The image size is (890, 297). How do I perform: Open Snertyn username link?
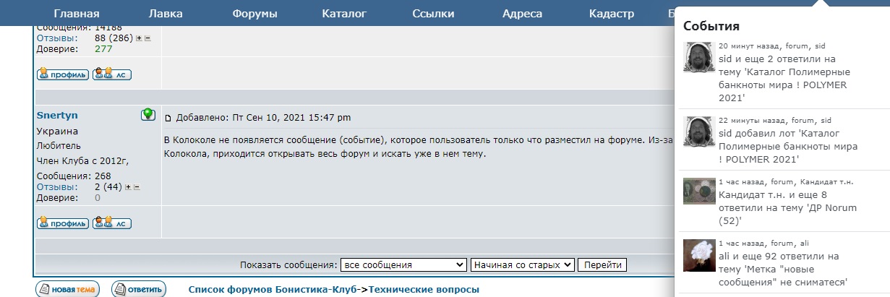57,116
